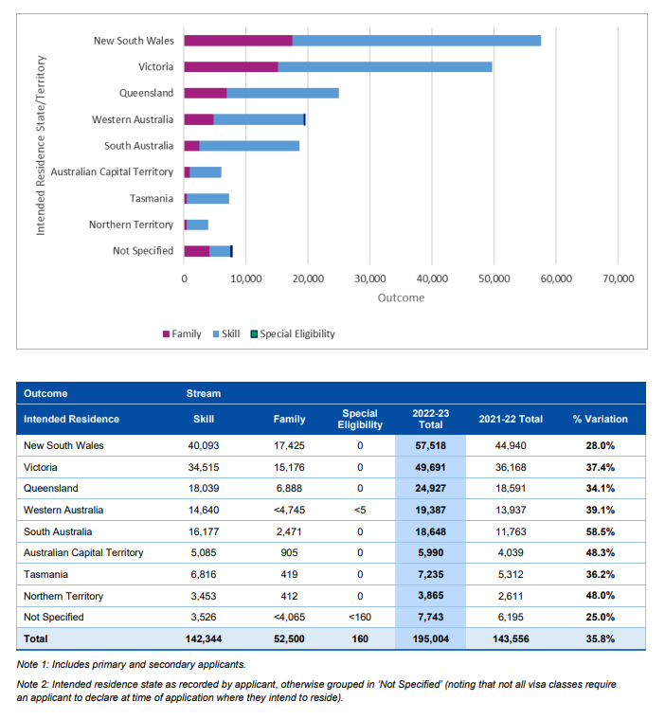The width and height of the screenshot is (665, 719).
Task: Select total 57,518 for New South Wales
Action: coord(430,446)
